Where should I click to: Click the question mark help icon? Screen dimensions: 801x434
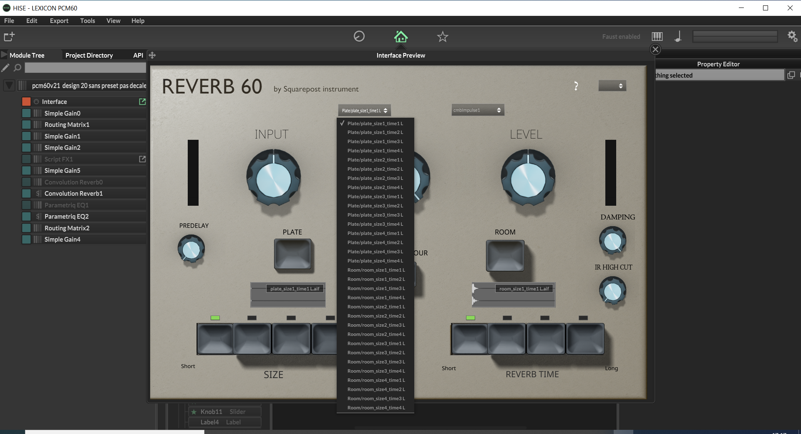[576, 86]
